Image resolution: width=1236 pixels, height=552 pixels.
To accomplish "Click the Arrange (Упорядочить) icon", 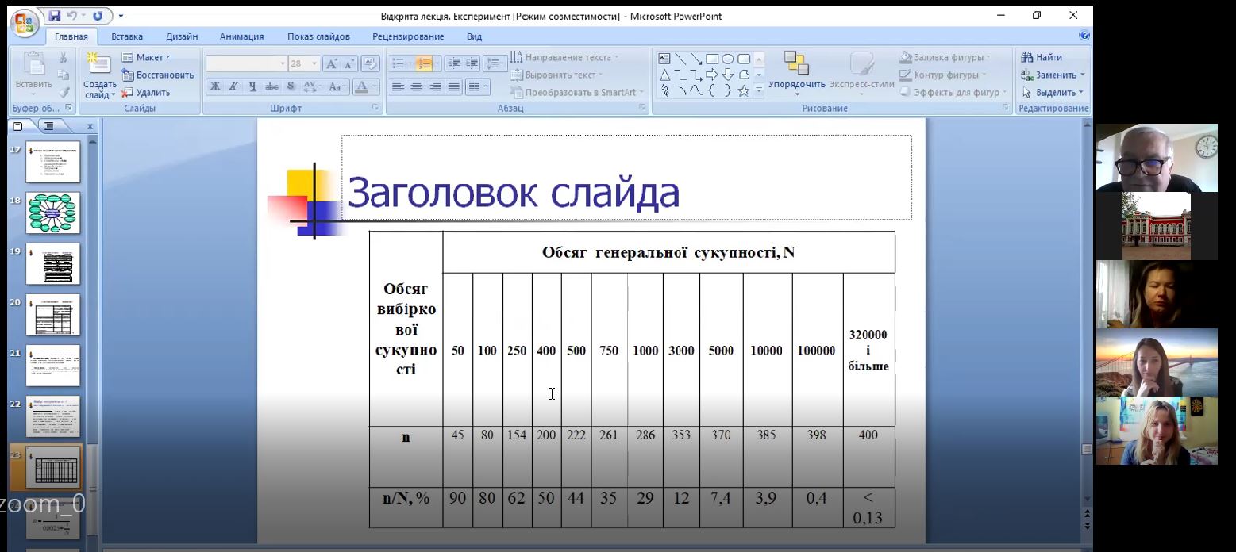I will click(x=796, y=63).
